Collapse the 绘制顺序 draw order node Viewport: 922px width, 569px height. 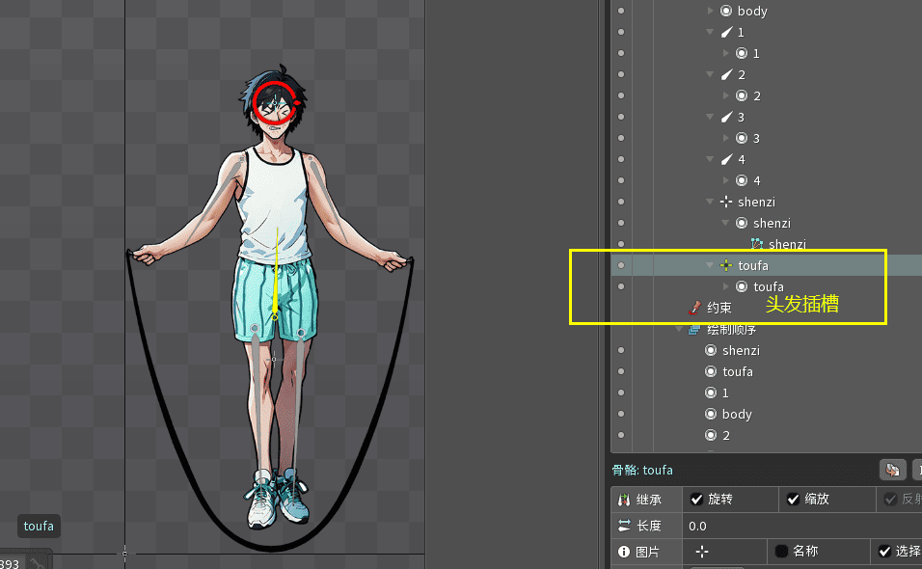pos(679,329)
